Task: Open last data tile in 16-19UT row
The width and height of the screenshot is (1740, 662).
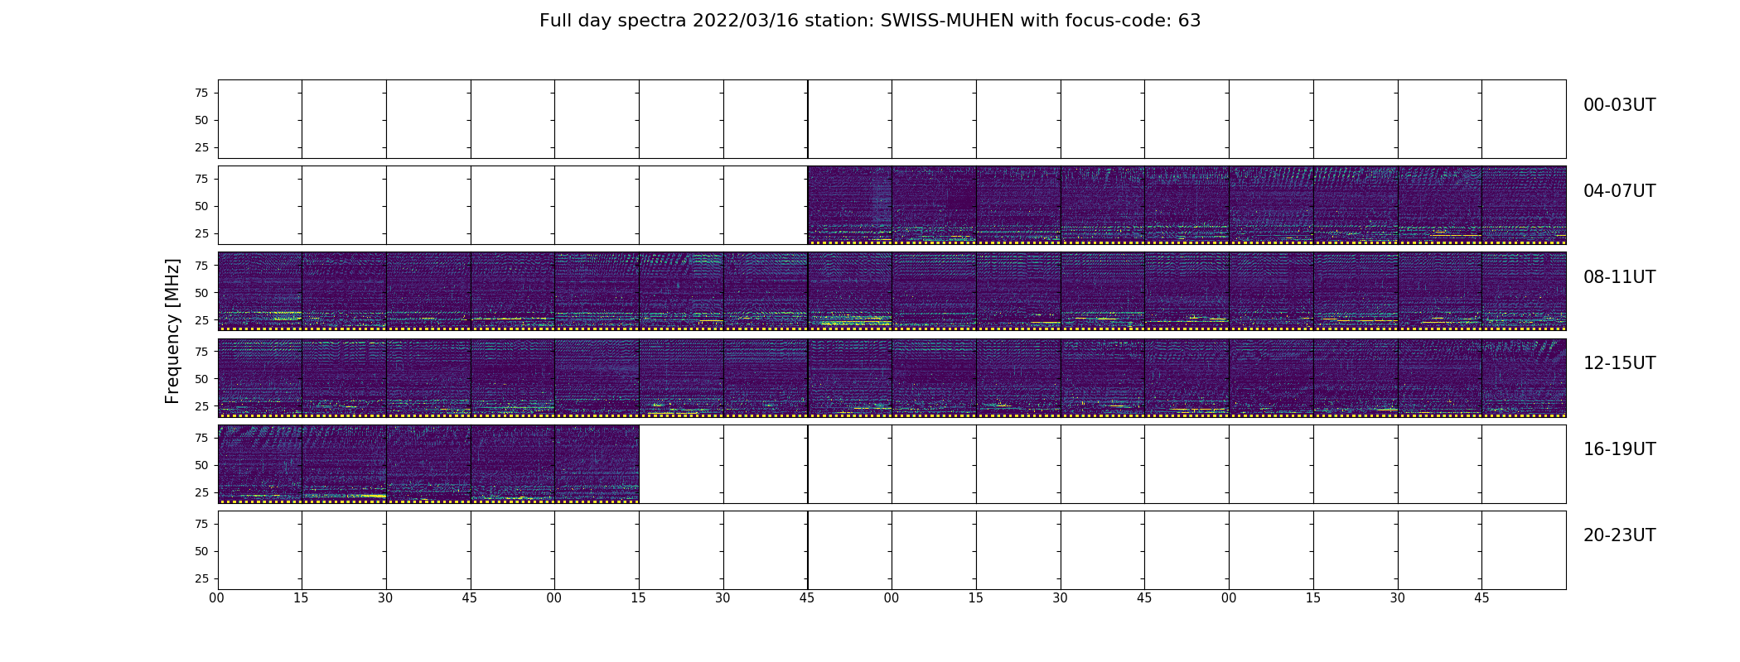Action: click(597, 463)
